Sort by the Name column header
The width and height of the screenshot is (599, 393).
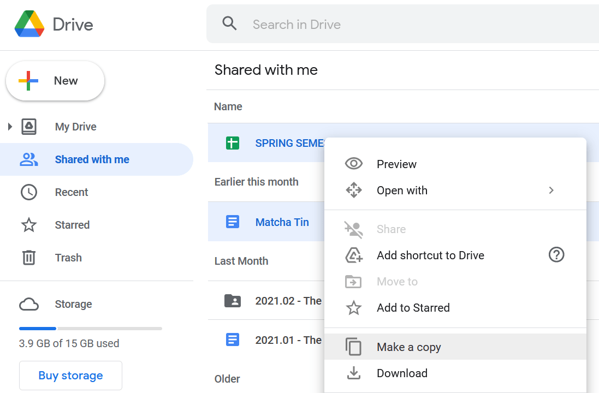[x=228, y=106]
